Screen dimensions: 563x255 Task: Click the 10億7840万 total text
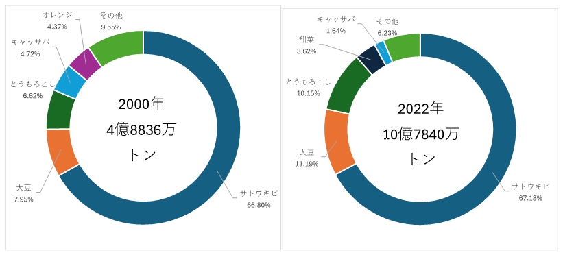(x=421, y=134)
